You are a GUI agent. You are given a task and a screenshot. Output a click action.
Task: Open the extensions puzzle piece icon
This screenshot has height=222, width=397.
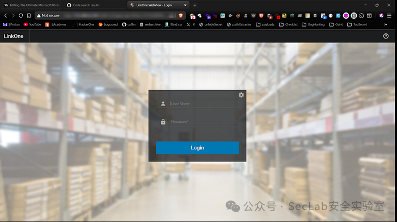click(362, 16)
